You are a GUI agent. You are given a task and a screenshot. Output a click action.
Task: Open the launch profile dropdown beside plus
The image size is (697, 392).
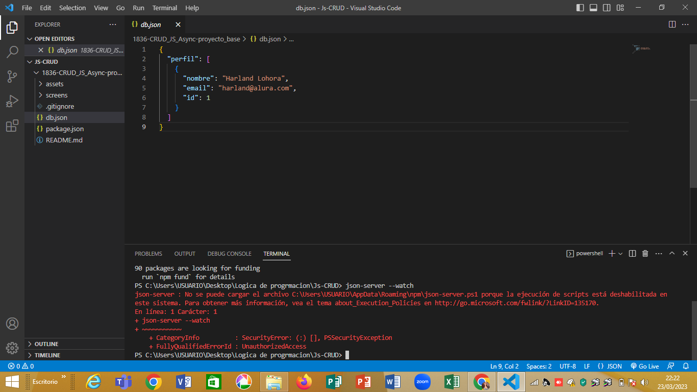tap(620, 254)
